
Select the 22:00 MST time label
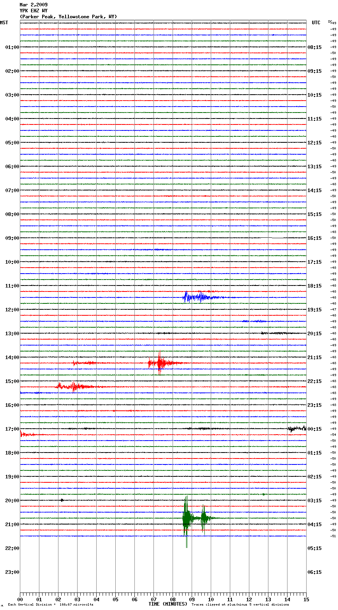click(x=12, y=548)
